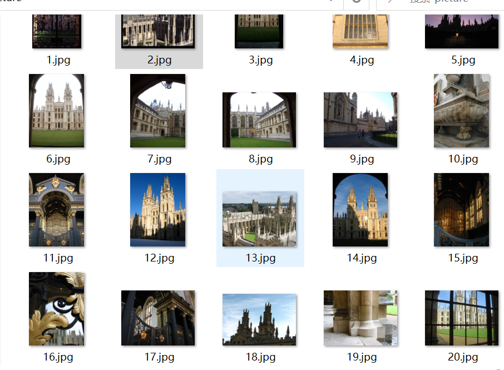The width and height of the screenshot is (504, 370).
Task: Select the 12.jpg thumbnail image
Action: pyautogui.click(x=158, y=210)
